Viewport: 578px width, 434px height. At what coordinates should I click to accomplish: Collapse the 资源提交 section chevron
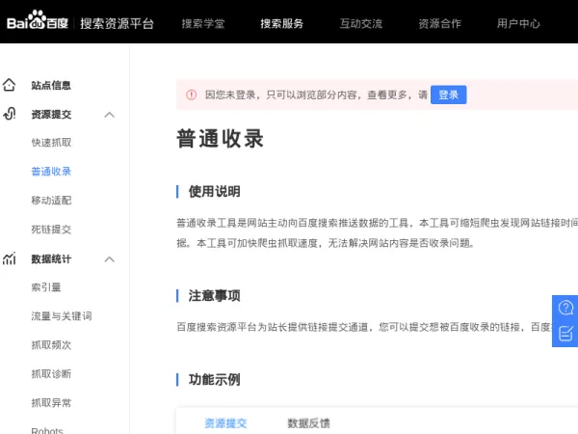coord(110,115)
